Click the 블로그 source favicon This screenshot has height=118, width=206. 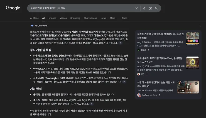[138, 50]
